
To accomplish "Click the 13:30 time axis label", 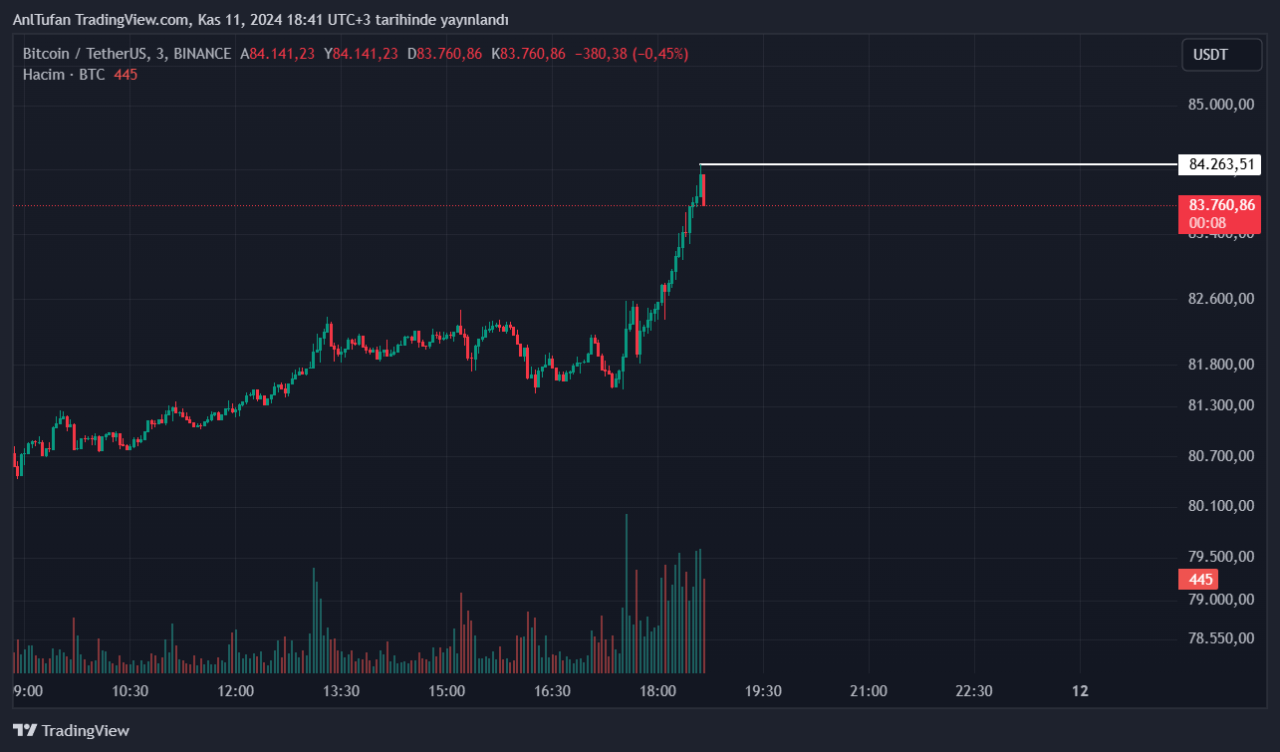I will (341, 691).
